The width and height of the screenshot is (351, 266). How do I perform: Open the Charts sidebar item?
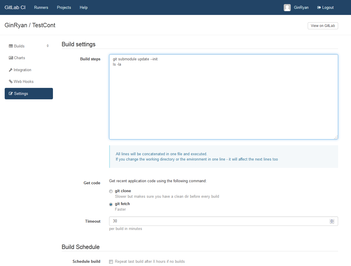coord(29,58)
